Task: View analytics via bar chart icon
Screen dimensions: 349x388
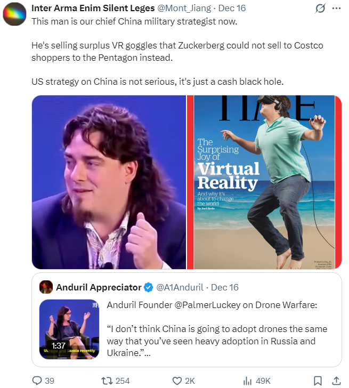Action: click(x=247, y=381)
